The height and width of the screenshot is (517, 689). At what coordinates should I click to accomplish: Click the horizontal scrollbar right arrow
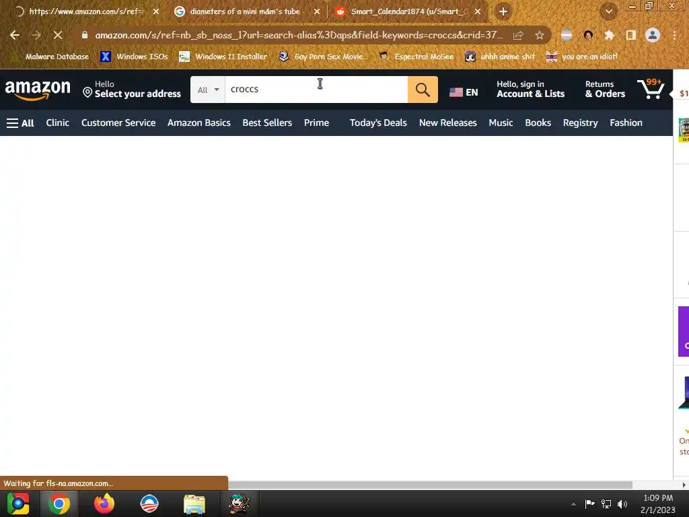click(x=684, y=485)
